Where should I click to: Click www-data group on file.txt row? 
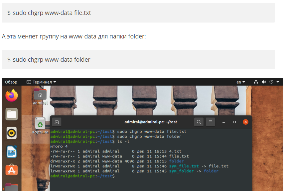(x=112, y=156)
